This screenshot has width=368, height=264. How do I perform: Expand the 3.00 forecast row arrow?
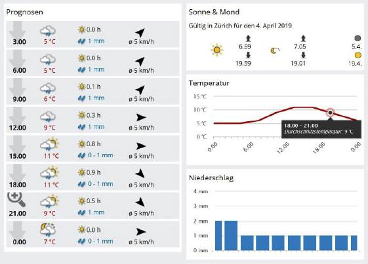click(17, 29)
